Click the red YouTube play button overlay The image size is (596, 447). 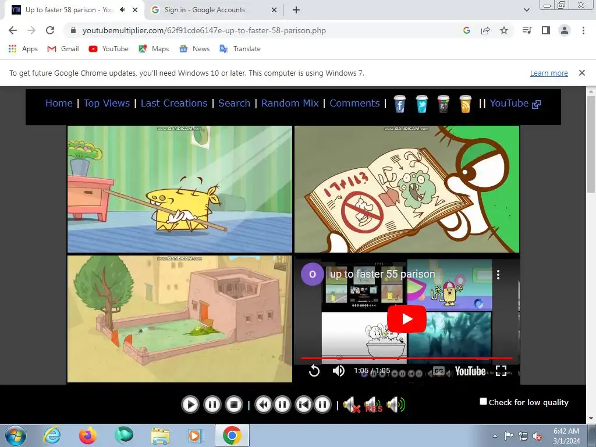click(x=406, y=319)
